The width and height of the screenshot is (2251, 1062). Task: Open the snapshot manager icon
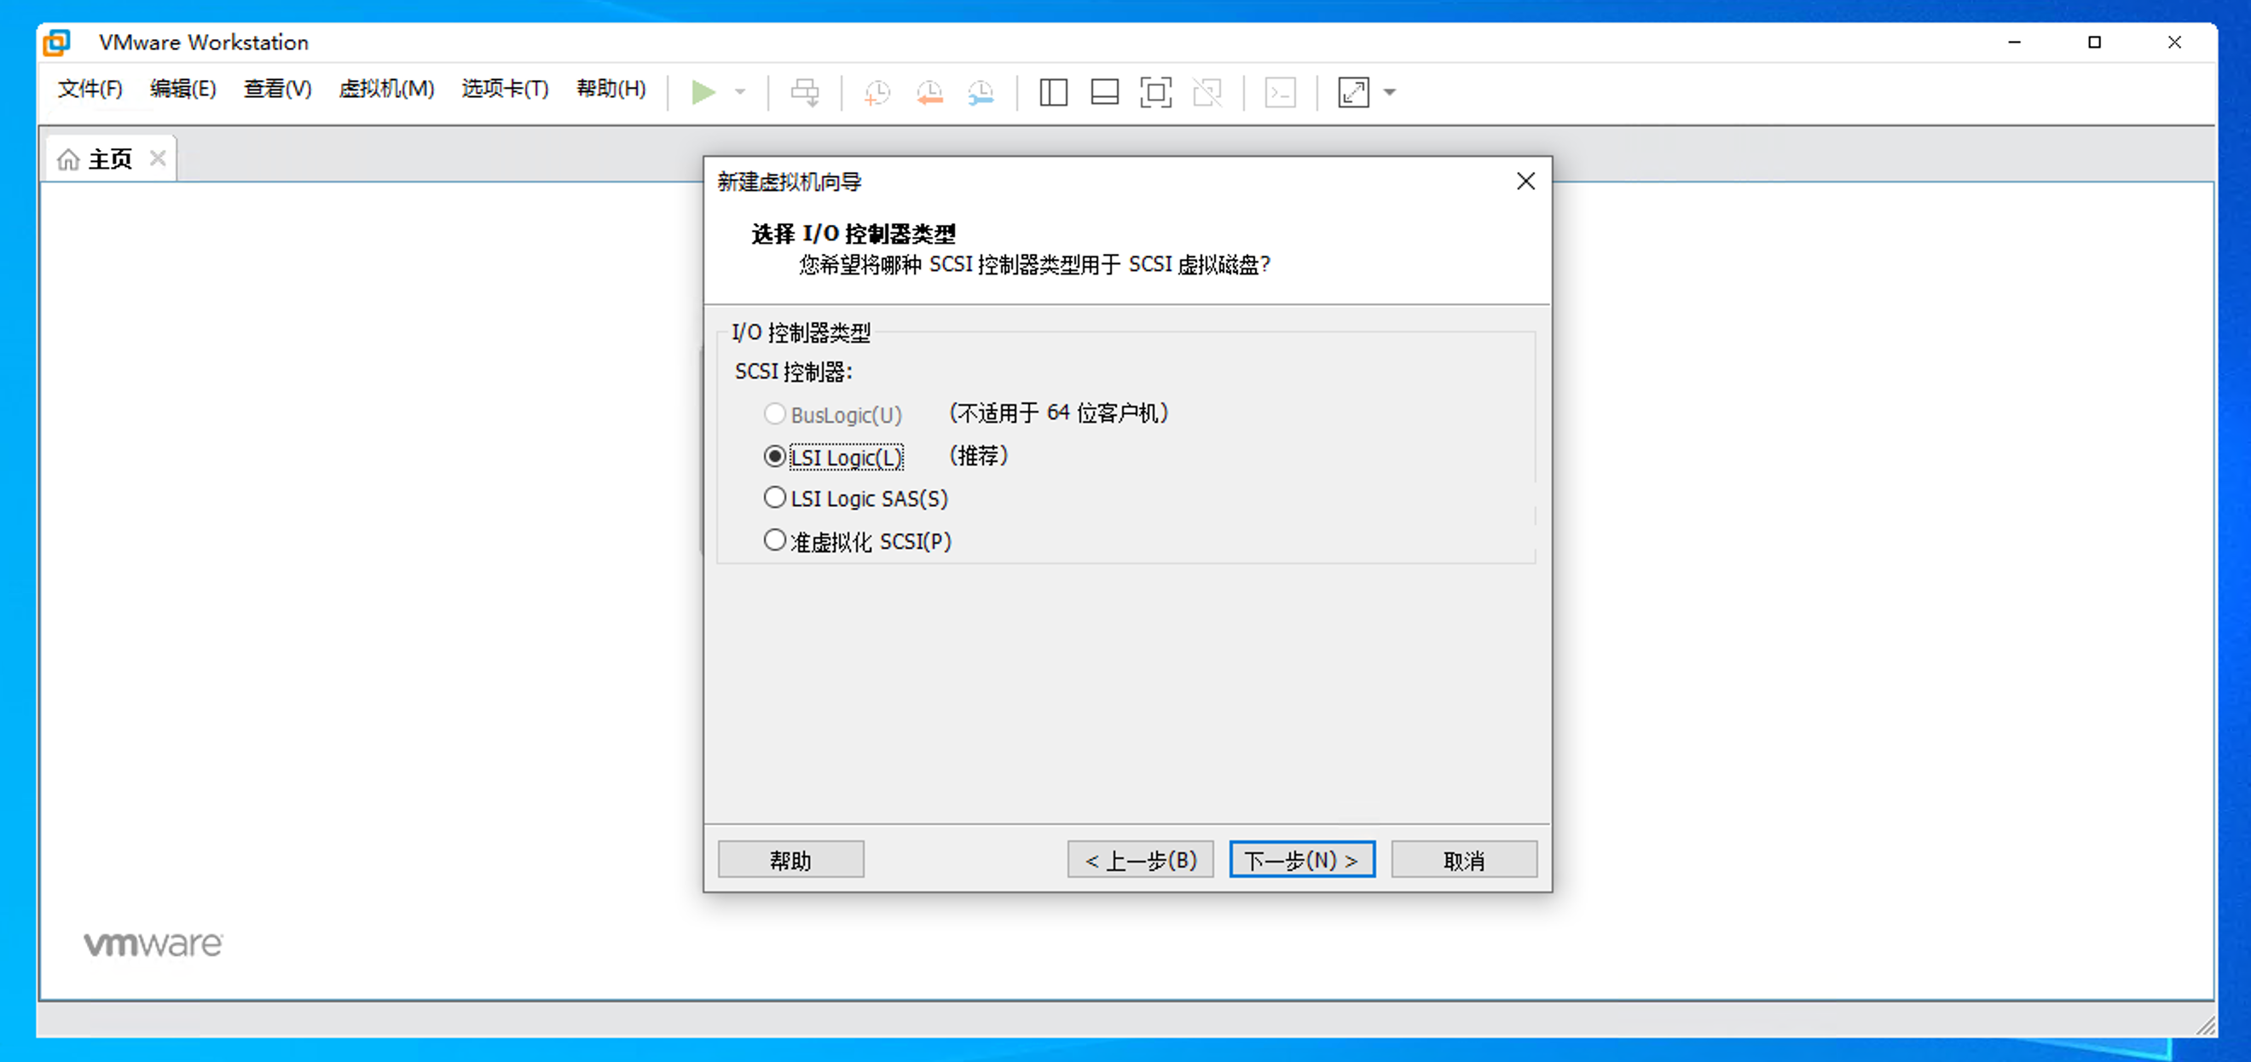coord(981,92)
